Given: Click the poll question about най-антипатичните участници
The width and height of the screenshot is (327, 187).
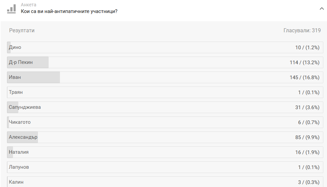Looking at the screenshot, I should coord(69,11).
